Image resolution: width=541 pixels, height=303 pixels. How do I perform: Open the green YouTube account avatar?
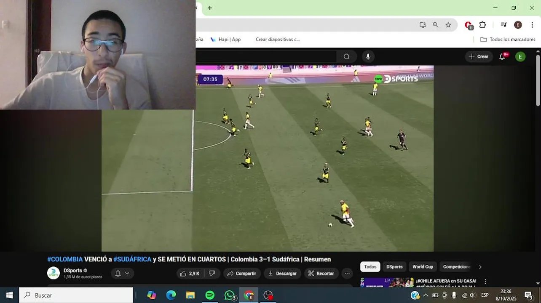coord(520,56)
